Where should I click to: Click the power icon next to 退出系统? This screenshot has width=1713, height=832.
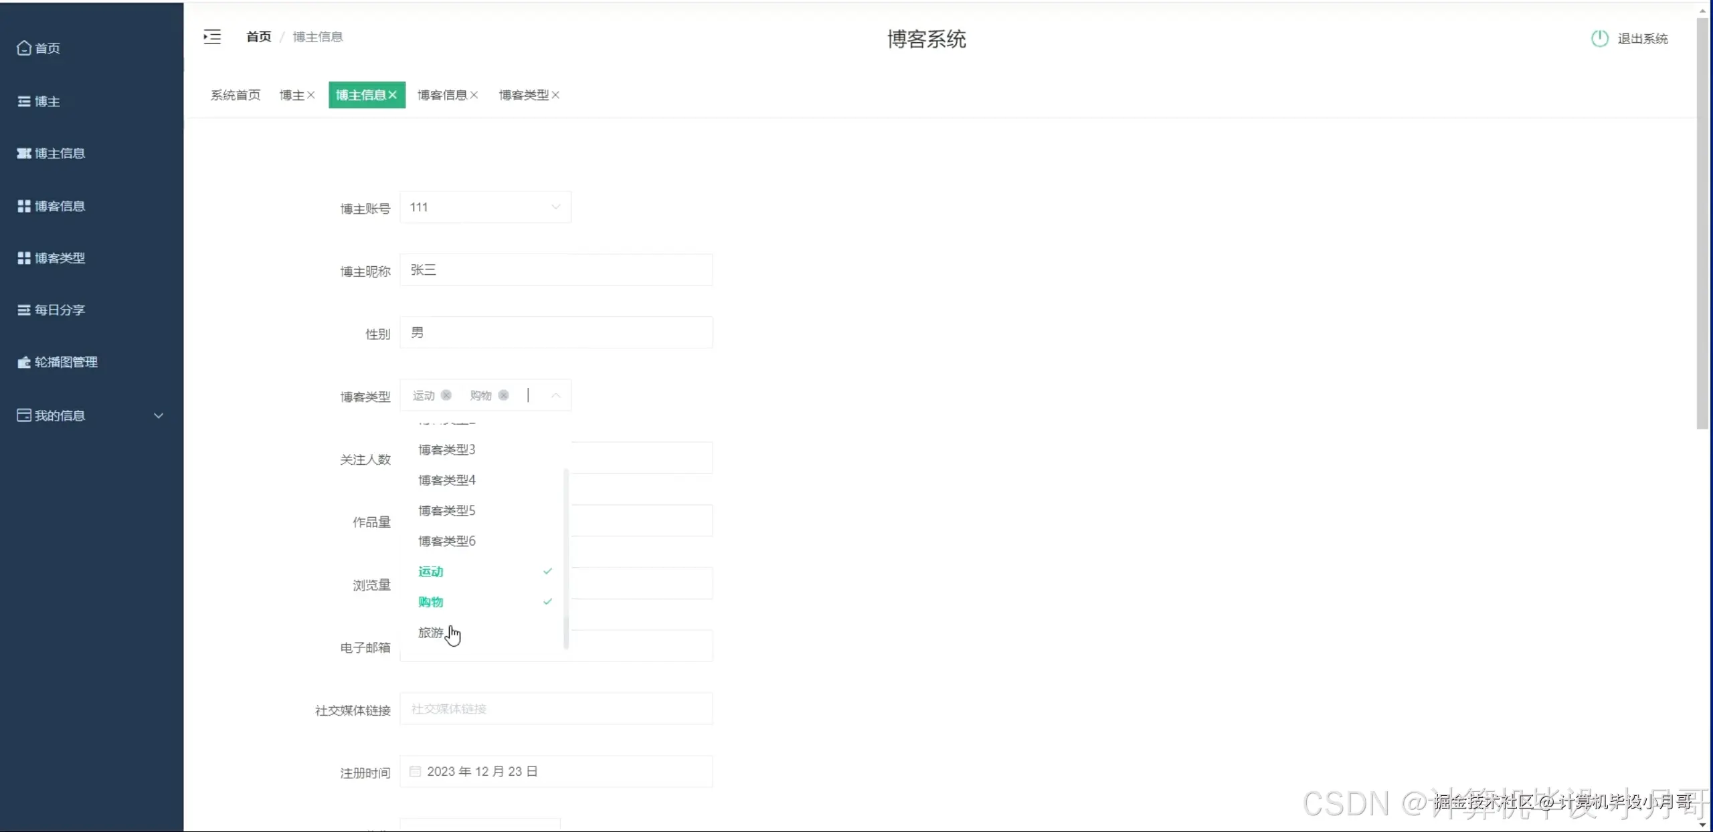1599,38
